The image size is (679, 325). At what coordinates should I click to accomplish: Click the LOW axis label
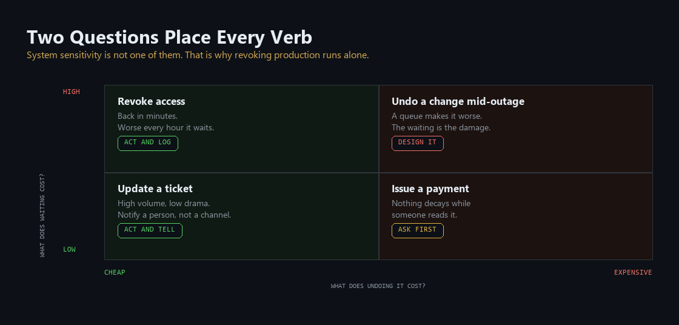click(69, 250)
